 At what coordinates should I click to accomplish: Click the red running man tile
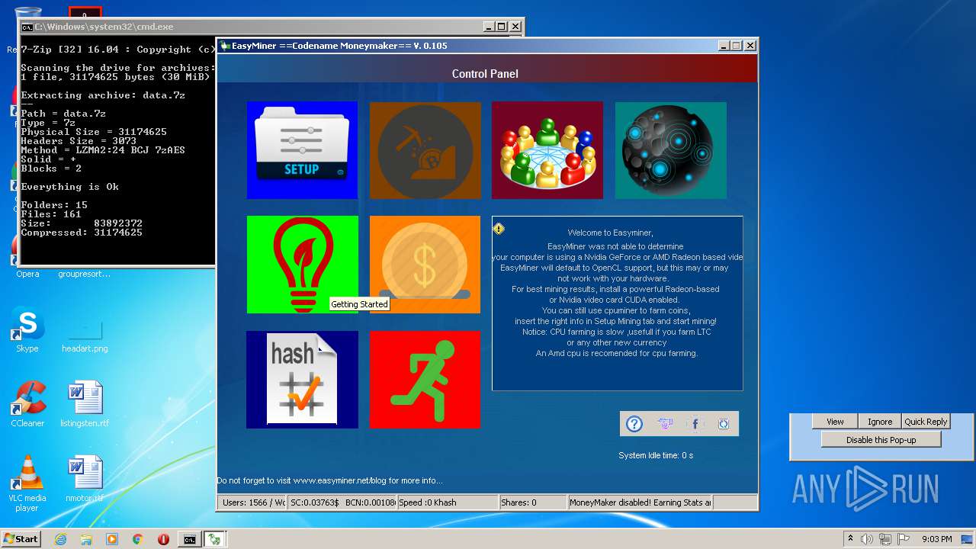[425, 379]
